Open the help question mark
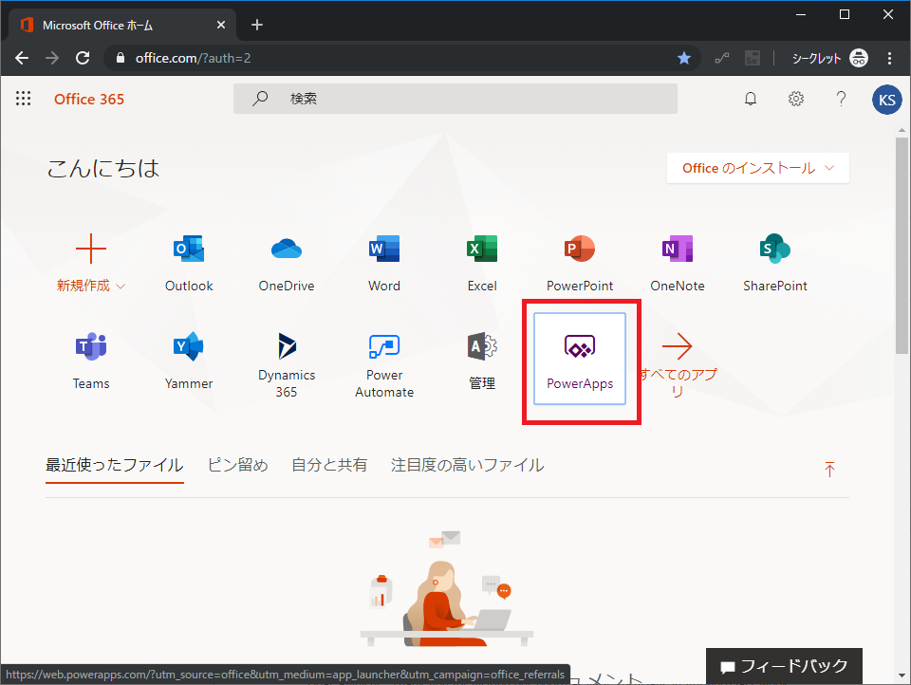 pos(841,99)
